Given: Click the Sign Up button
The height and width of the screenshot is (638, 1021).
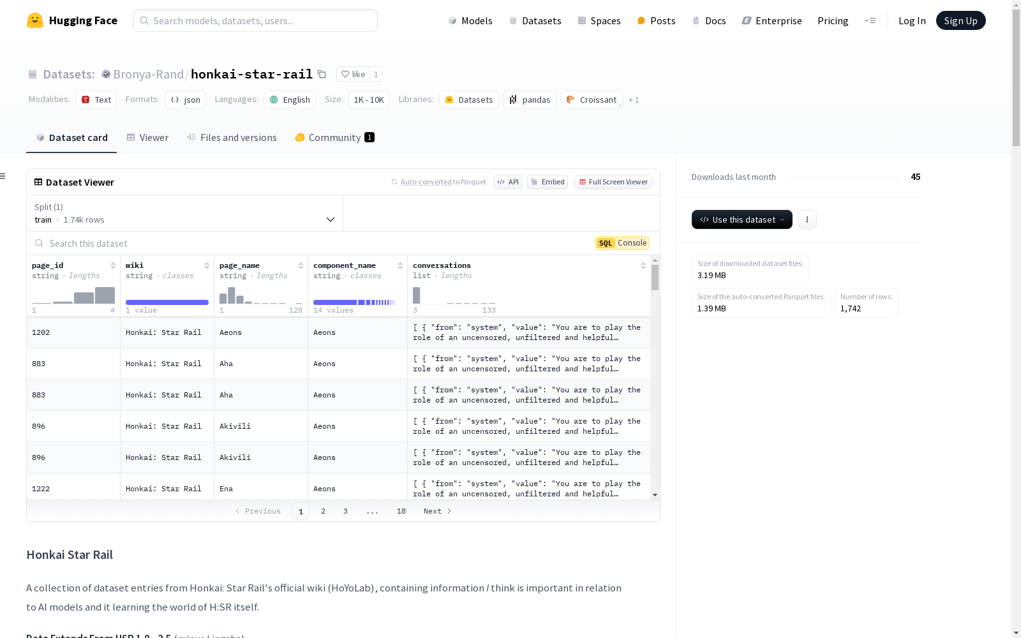Looking at the screenshot, I should click(960, 20).
